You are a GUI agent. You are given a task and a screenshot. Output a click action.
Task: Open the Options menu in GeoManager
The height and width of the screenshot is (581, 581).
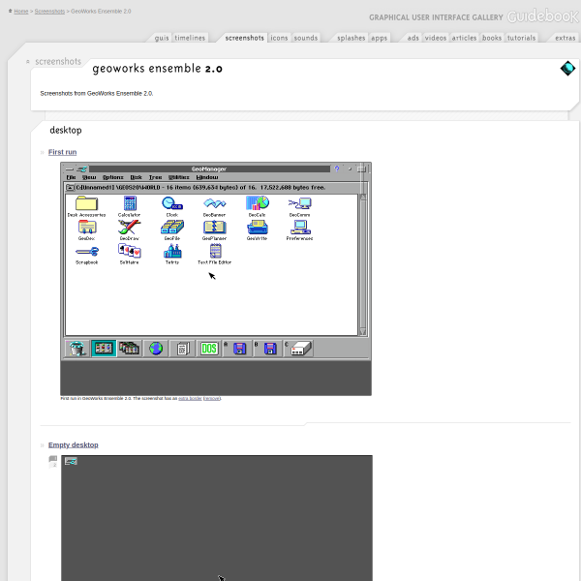(112, 177)
